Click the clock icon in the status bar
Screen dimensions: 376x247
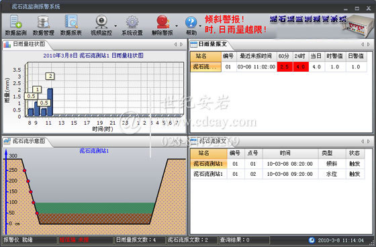(x=312, y=240)
